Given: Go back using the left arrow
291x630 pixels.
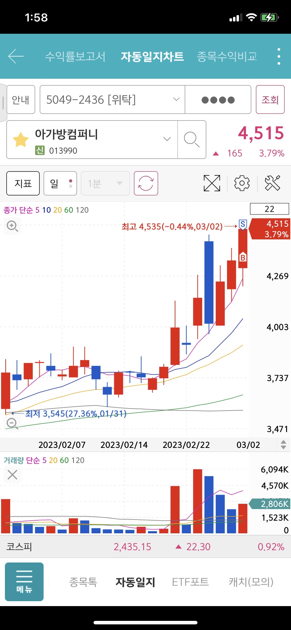Looking at the screenshot, I should click(x=16, y=56).
